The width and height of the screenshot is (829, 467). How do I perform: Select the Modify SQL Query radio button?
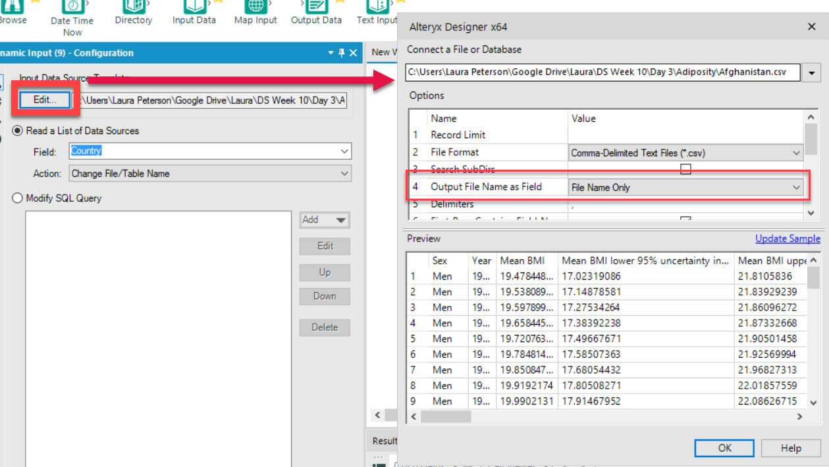coord(18,198)
